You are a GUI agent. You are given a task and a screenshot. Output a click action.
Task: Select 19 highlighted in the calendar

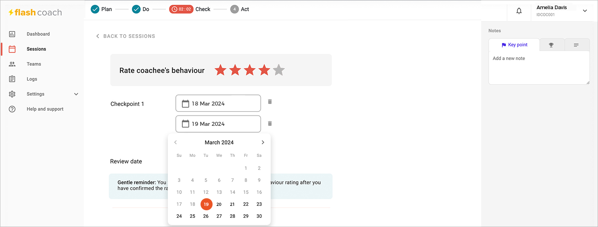[206, 204]
